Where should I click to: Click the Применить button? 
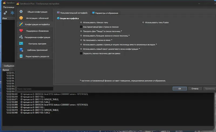[x=210, y=89]
